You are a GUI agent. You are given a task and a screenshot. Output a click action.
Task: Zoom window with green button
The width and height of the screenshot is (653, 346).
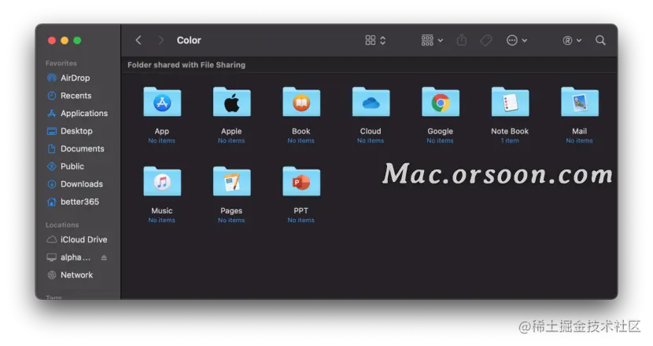(x=77, y=40)
